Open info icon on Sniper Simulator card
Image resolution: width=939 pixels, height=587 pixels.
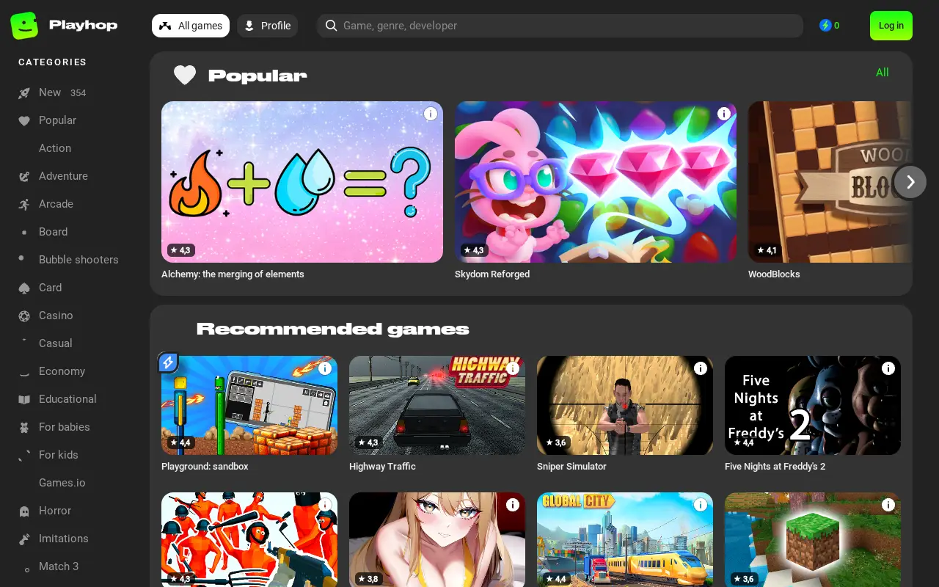coord(701,368)
